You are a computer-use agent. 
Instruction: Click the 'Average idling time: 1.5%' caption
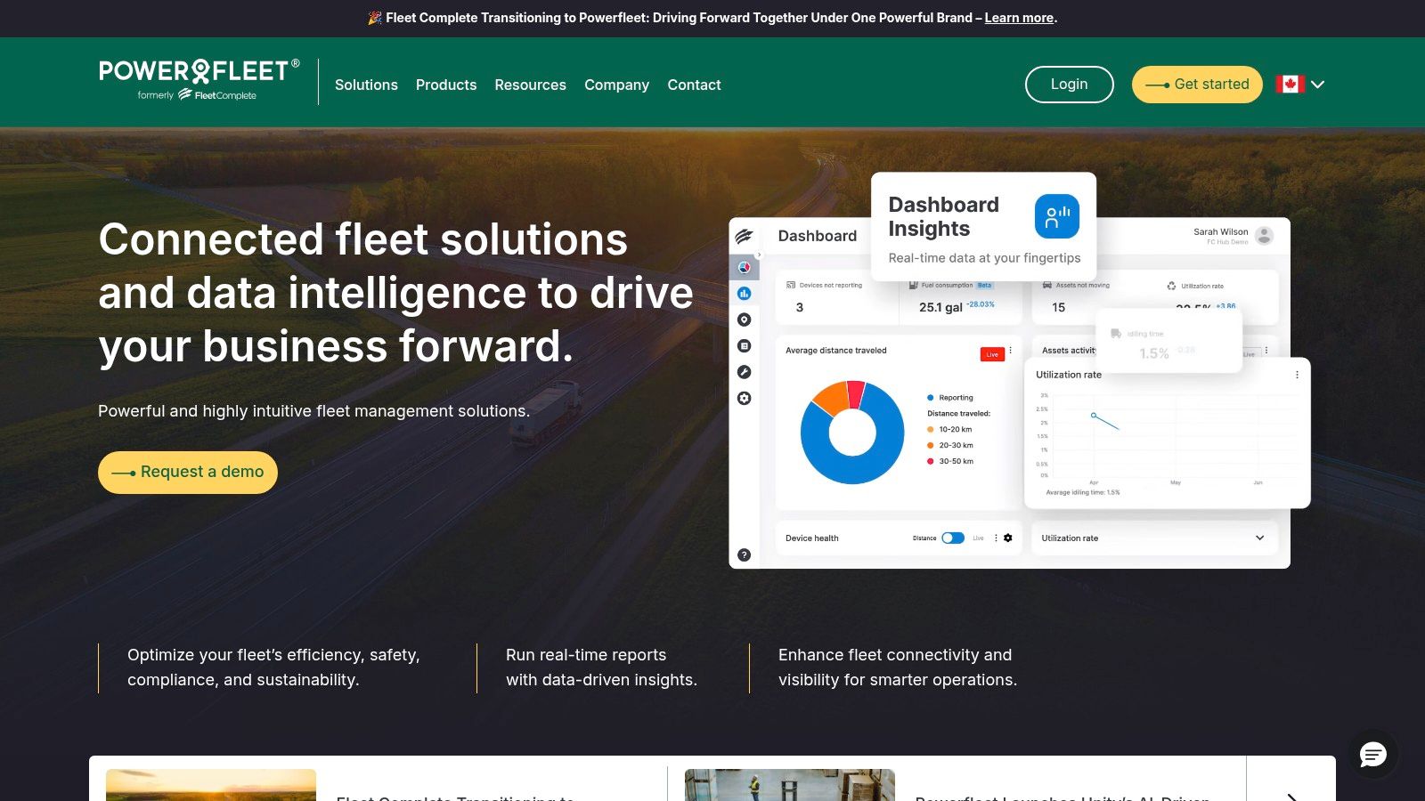pos(1083,492)
